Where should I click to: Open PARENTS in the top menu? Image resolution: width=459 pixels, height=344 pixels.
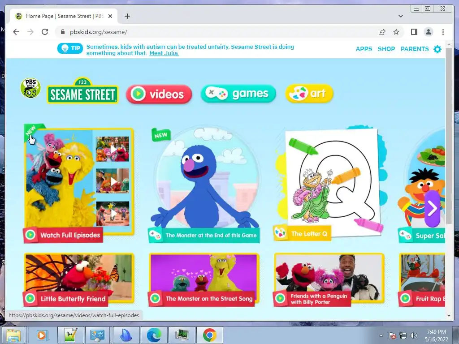(x=415, y=49)
